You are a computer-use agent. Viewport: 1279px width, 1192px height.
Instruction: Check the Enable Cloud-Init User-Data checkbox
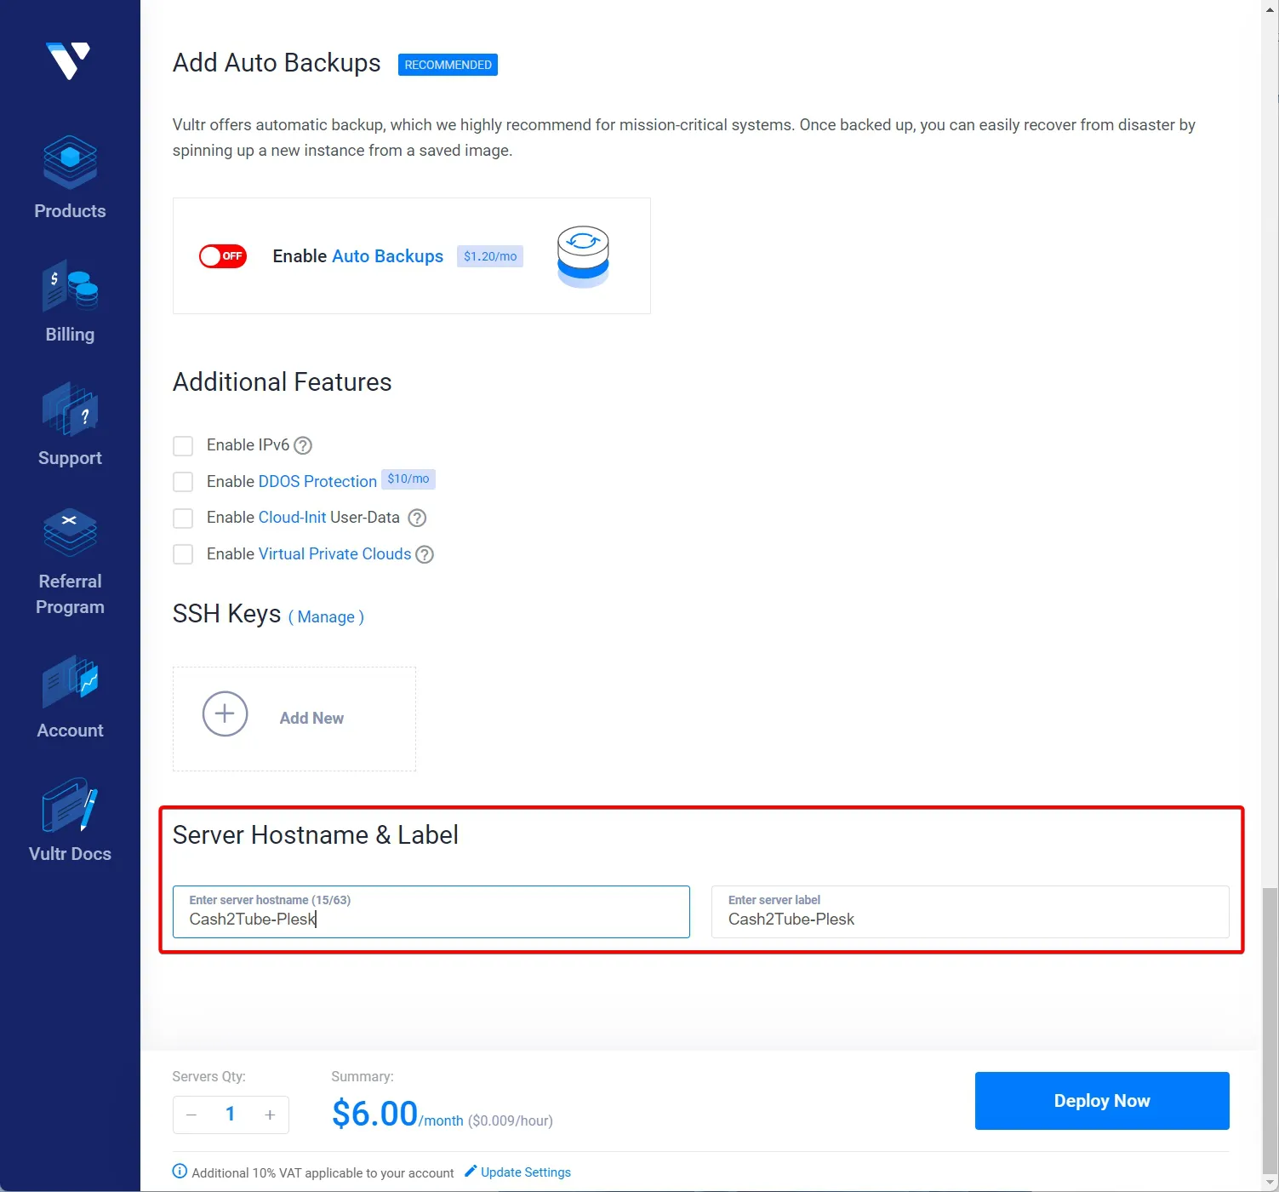(x=183, y=518)
